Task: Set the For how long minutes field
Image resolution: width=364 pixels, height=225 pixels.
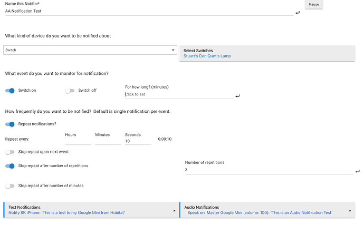Action: coord(179,94)
